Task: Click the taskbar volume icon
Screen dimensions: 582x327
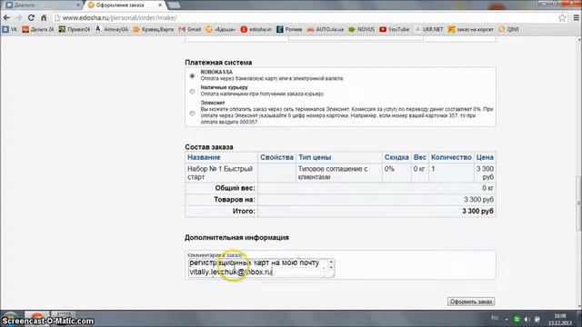Action: (x=527, y=319)
